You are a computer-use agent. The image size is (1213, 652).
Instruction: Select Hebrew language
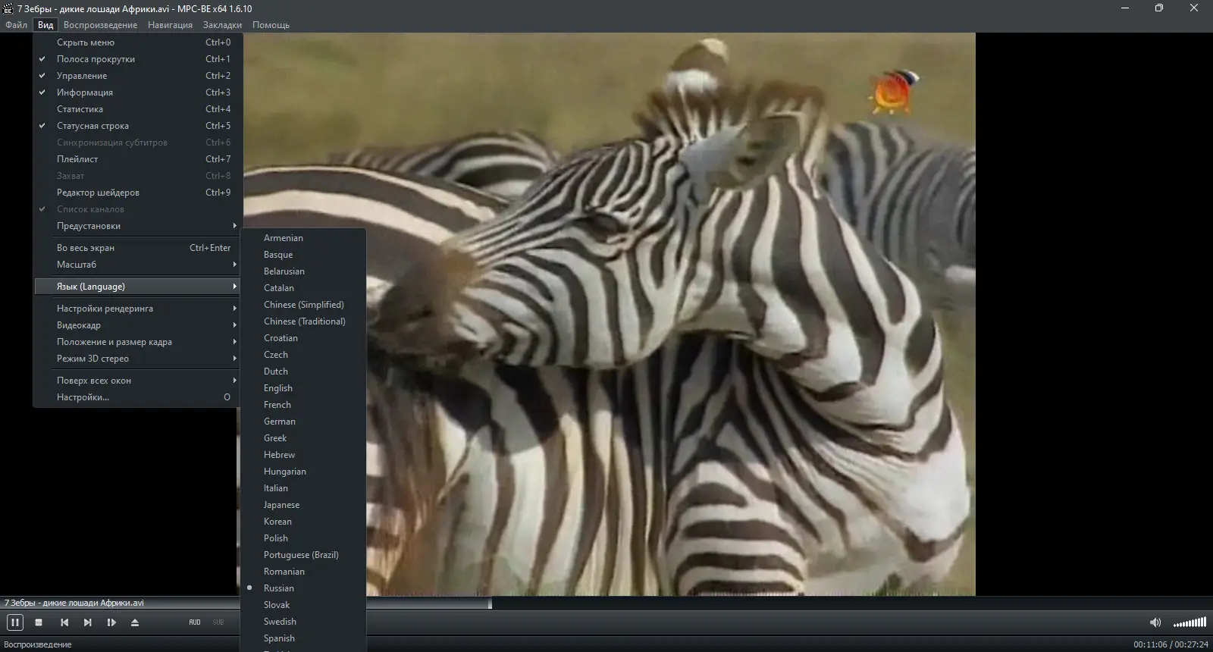[x=303, y=455]
